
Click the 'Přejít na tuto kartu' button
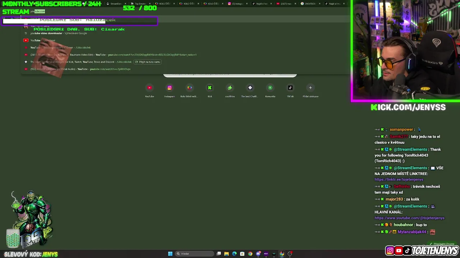coord(147,62)
